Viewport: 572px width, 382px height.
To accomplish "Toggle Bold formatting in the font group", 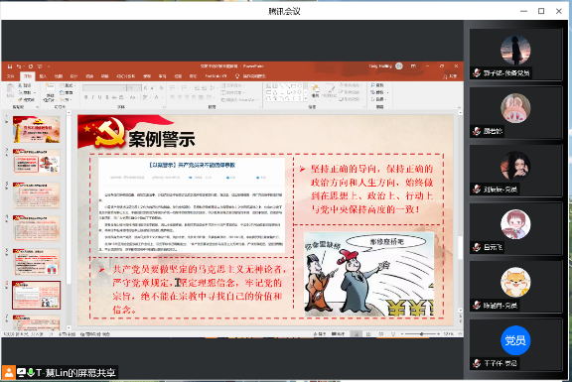I will click(x=86, y=97).
